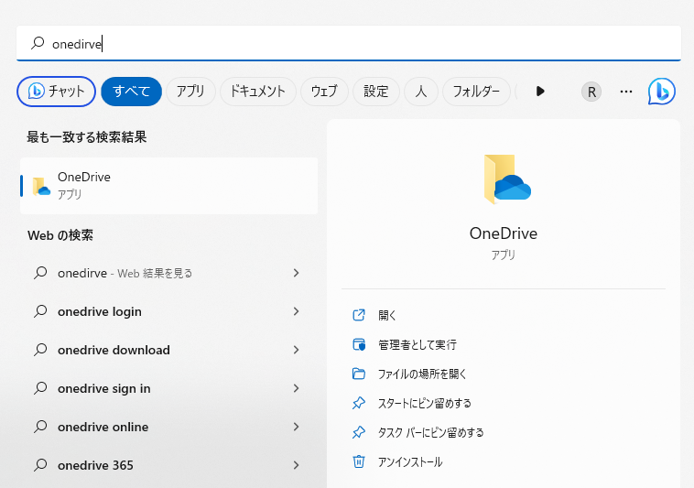Click the R account avatar

pyautogui.click(x=591, y=92)
